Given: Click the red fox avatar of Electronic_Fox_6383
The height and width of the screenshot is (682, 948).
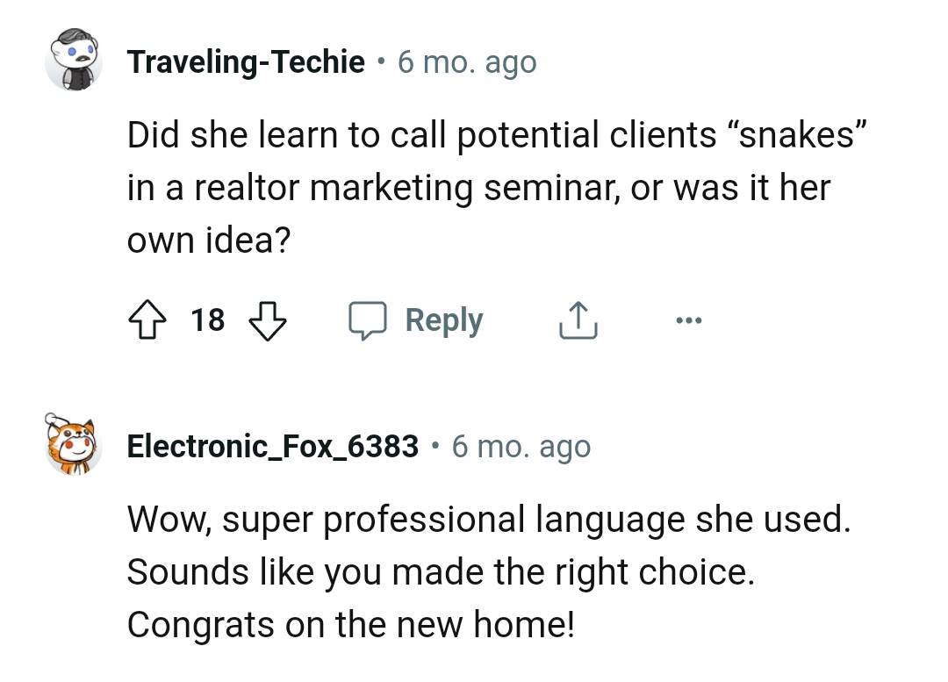Looking at the screenshot, I should [x=75, y=446].
